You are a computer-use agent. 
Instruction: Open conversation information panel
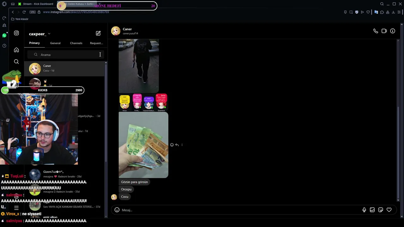pos(393,31)
